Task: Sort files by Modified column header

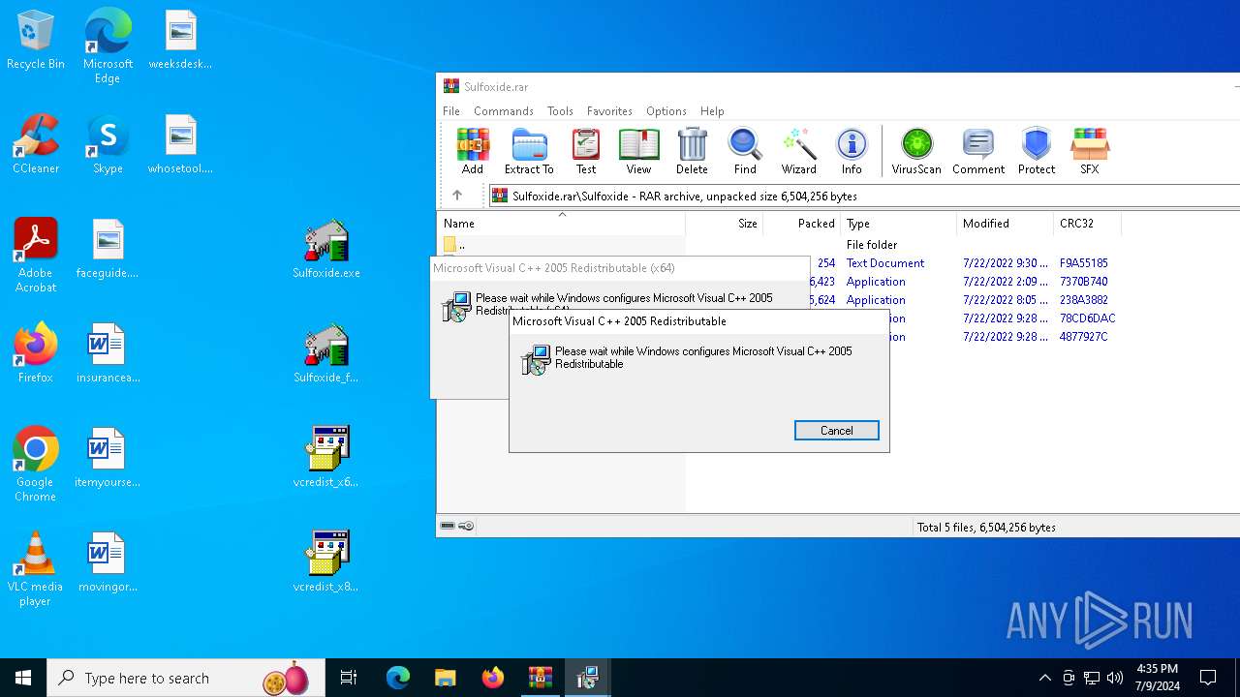Action: (1005, 224)
